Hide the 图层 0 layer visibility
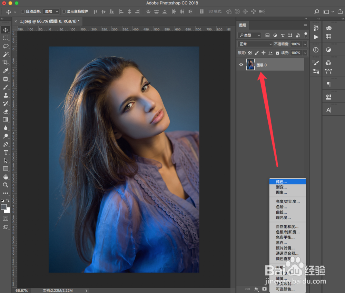This screenshot has height=293, width=345. coord(241,64)
